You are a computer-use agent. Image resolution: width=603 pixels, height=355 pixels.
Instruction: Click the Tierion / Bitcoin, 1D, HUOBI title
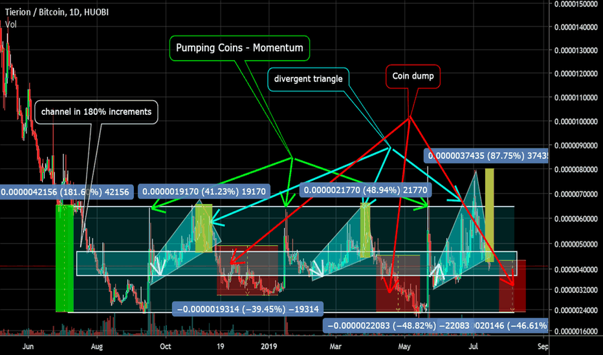tap(57, 12)
